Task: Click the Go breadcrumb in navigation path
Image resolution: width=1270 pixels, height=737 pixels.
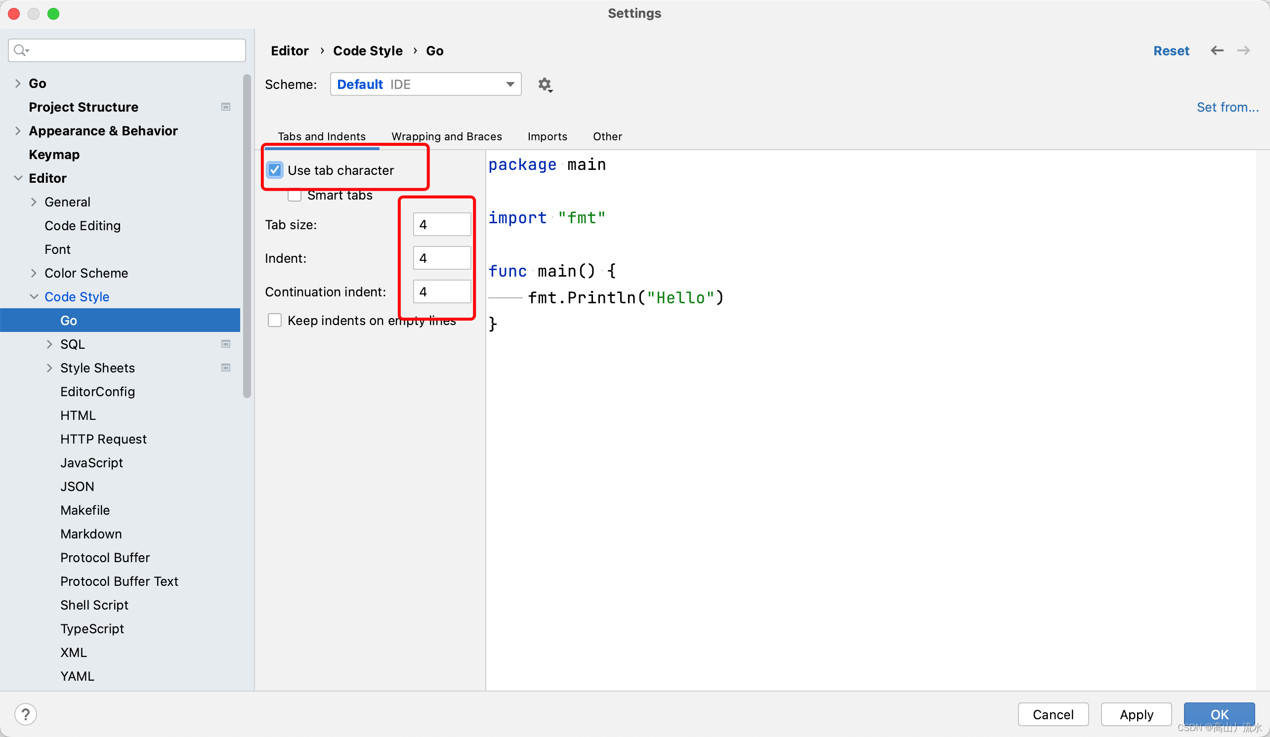Action: pos(435,51)
